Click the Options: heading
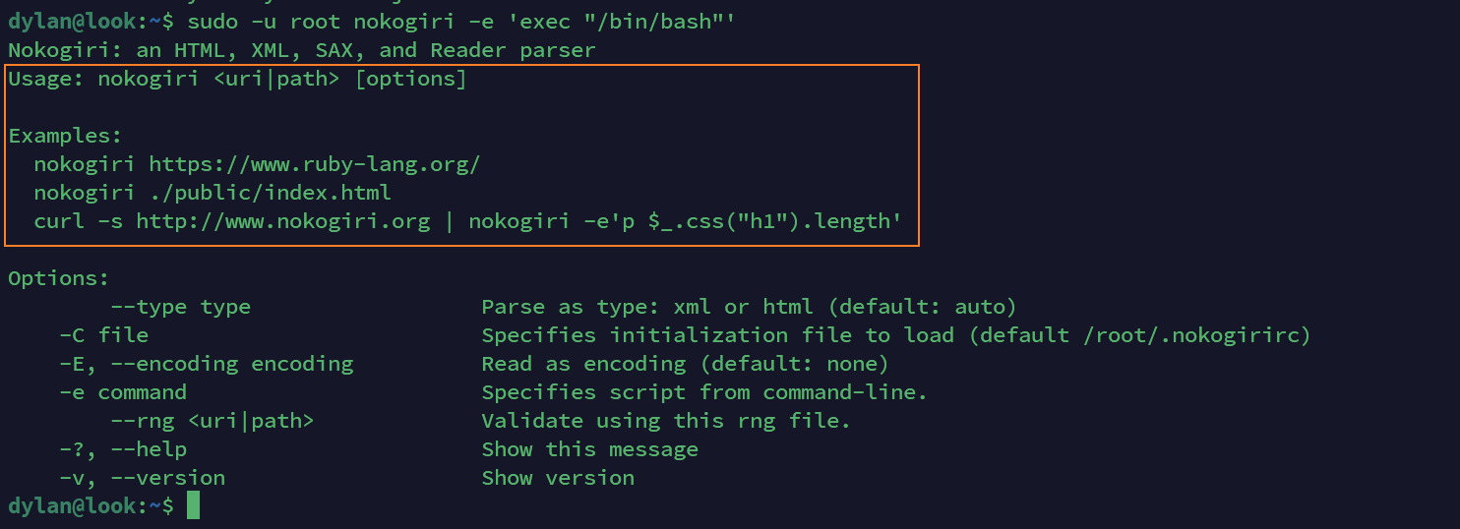The height and width of the screenshot is (529, 1460). pos(59,278)
